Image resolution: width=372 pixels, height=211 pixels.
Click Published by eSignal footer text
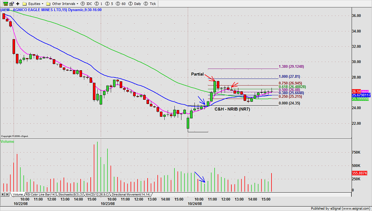[x=341, y=209]
